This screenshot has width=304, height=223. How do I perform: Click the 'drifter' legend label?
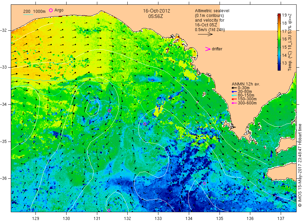tap(217, 49)
